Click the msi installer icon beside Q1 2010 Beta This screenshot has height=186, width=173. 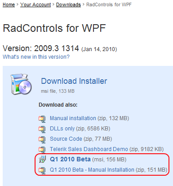coord(42,159)
